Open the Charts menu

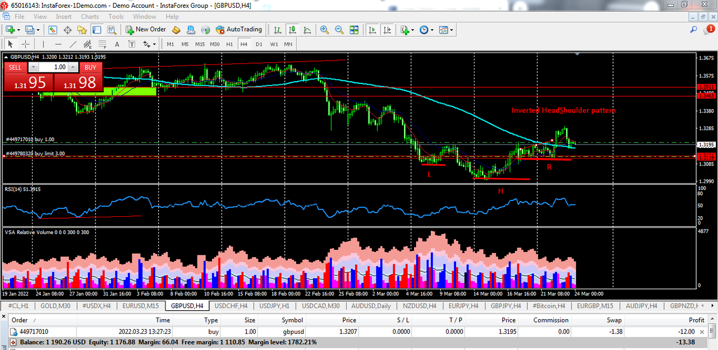(x=90, y=17)
